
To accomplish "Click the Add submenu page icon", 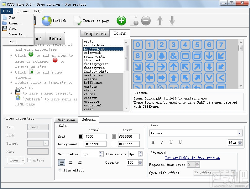I will tap(134, 21).
